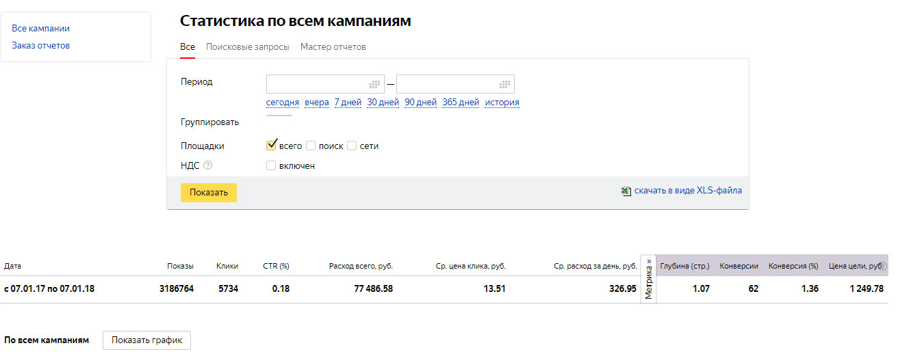Select the «7 дней» period link
This screenshot has height=352, width=898.
pyautogui.click(x=348, y=103)
